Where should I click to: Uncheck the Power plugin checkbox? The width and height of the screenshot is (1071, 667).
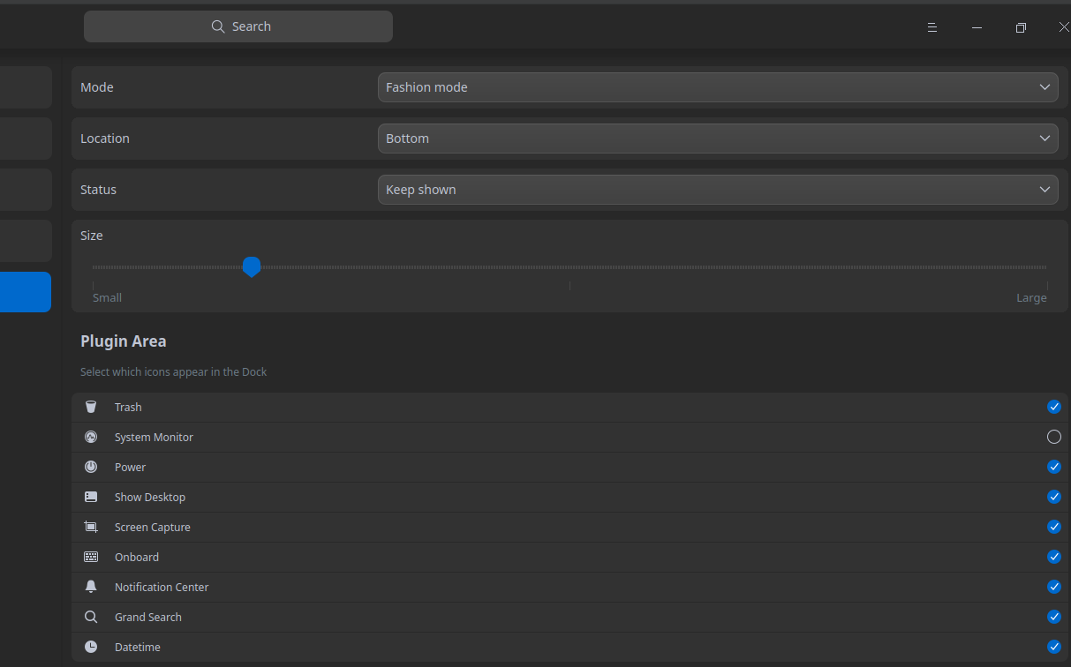1053,467
